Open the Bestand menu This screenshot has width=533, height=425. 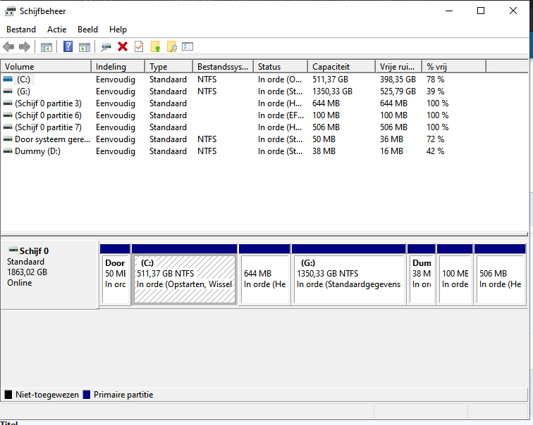click(21, 30)
